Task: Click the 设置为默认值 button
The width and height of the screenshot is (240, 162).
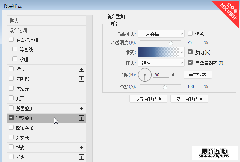Action: pos(148,99)
